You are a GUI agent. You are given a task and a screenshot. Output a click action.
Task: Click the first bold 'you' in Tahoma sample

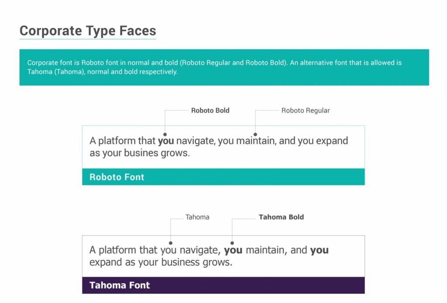(233, 250)
